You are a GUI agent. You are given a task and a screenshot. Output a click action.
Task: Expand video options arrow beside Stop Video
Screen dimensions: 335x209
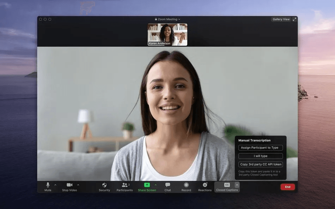78,185
